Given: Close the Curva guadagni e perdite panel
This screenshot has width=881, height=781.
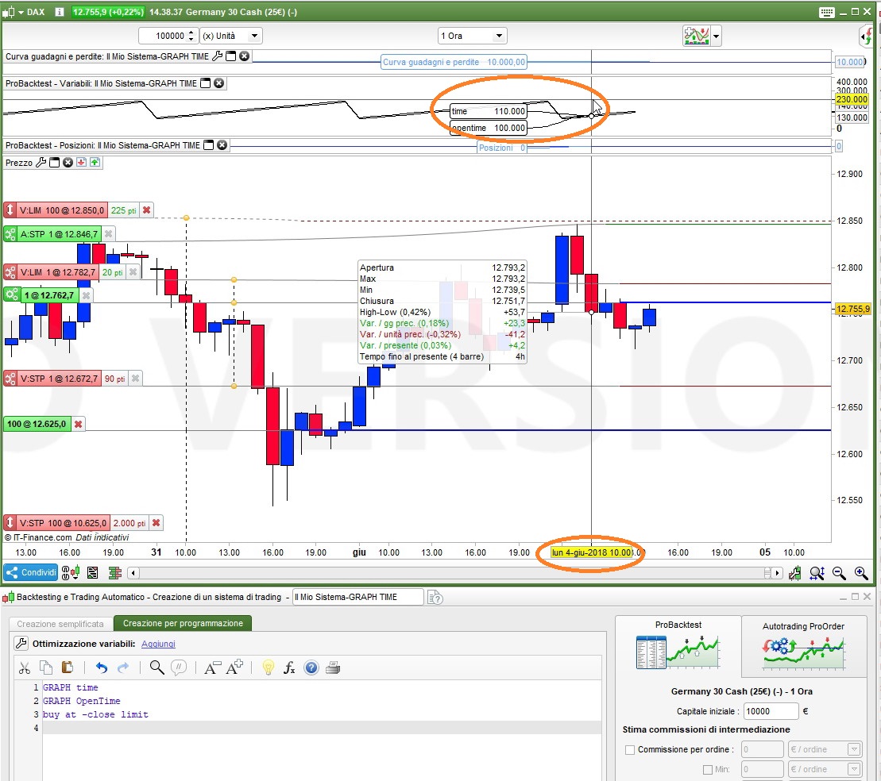Looking at the screenshot, I should [245, 56].
